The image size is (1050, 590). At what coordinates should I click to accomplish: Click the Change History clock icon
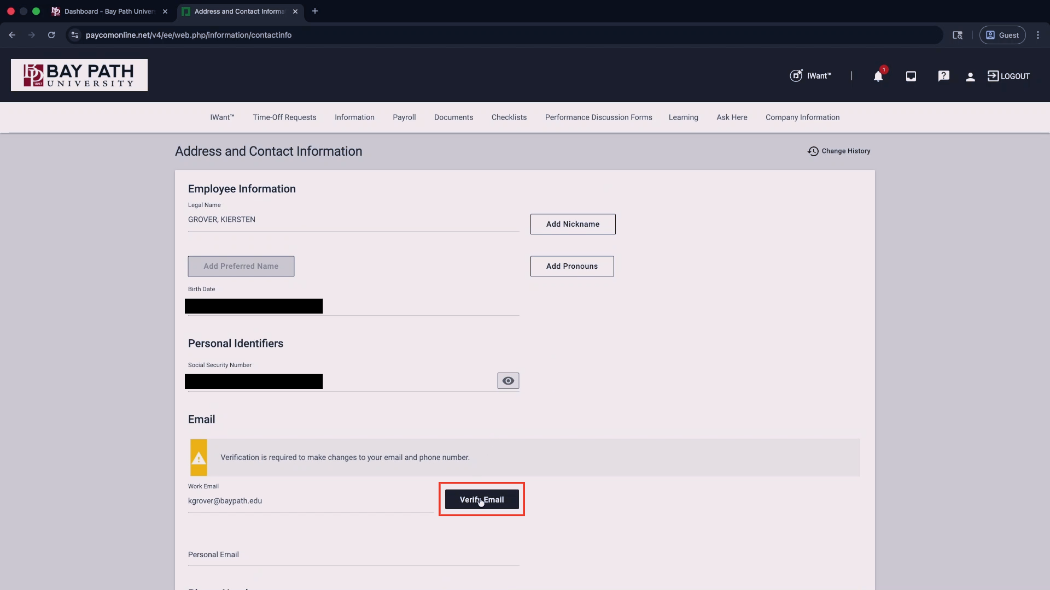(x=813, y=151)
